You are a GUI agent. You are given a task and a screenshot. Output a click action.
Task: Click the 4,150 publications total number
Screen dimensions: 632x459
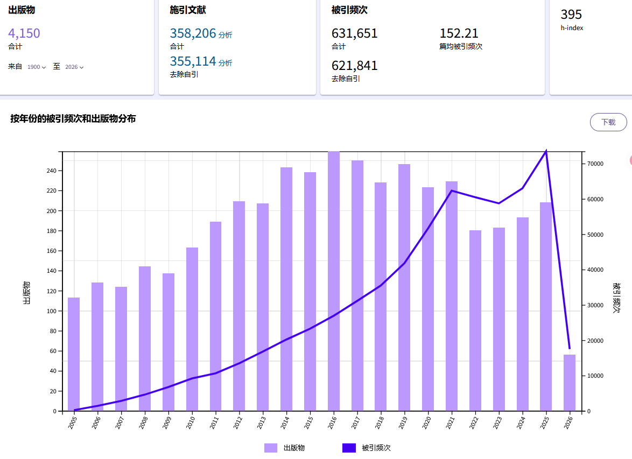(24, 33)
